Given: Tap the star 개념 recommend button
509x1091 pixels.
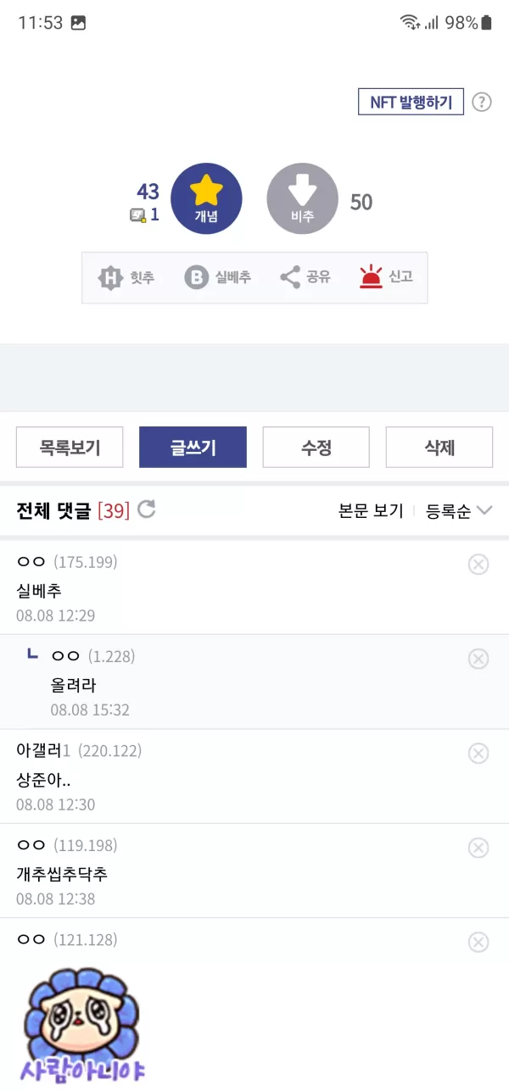Looking at the screenshot, I should coord(206,199).
